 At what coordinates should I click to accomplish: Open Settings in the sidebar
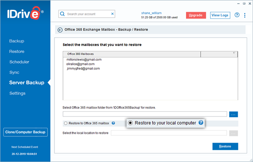[17, 93]
